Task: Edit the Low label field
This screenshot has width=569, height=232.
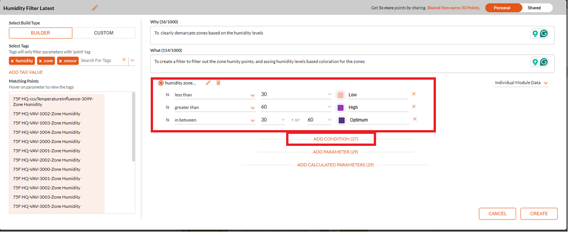Action: tap(377, 95)
